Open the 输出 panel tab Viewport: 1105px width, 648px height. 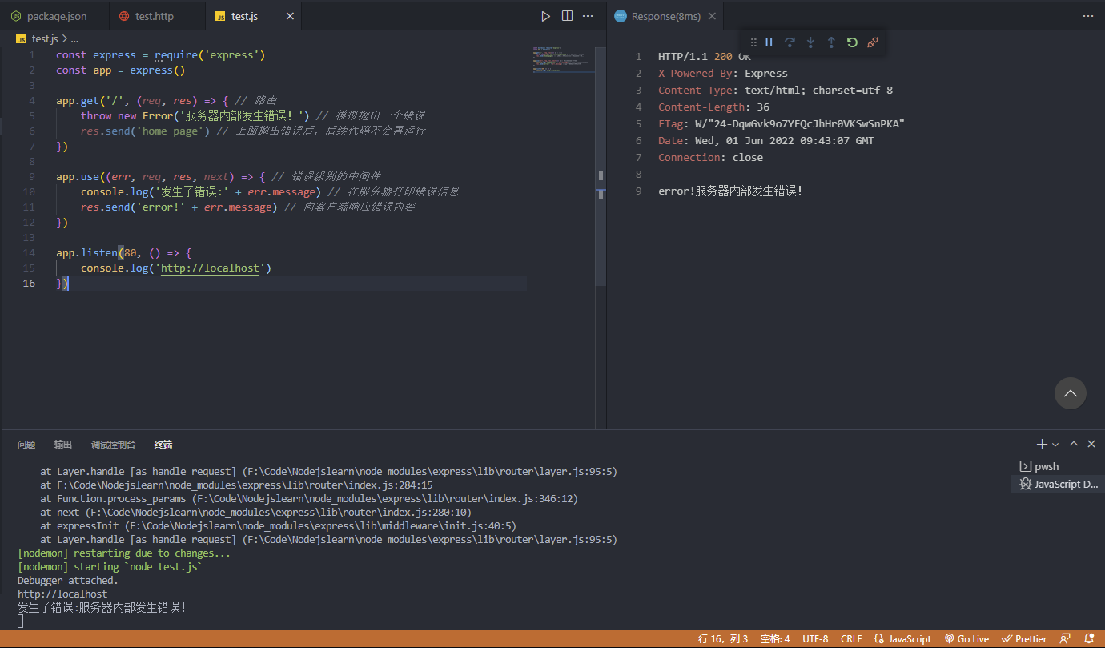click(x=63, y=445)
